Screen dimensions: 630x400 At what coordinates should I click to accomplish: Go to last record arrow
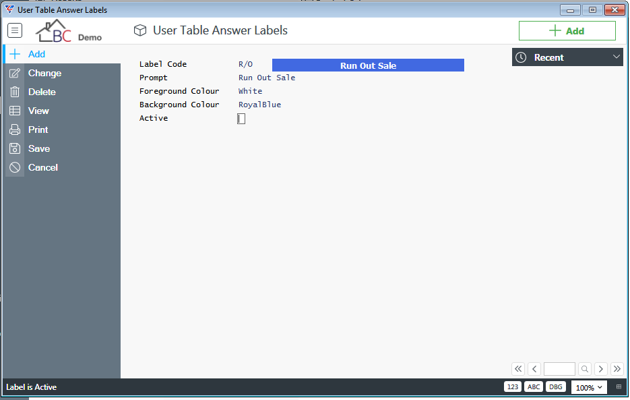pyautogui.click(x=617, y=368)
